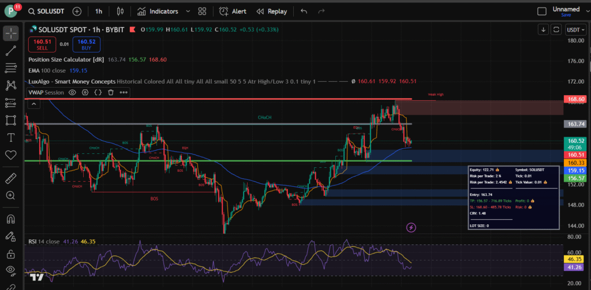Start bar Replay mode

click(x=271, y=12)
